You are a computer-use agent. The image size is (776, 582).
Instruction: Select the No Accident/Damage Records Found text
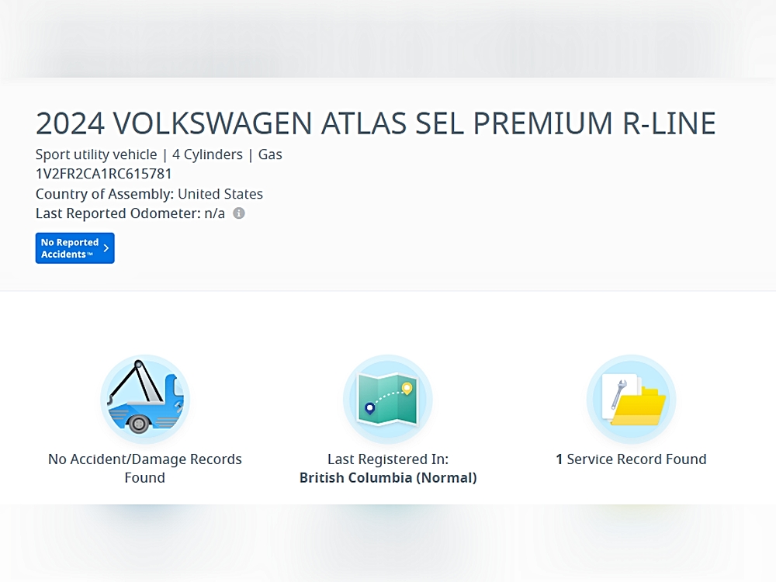145,468
